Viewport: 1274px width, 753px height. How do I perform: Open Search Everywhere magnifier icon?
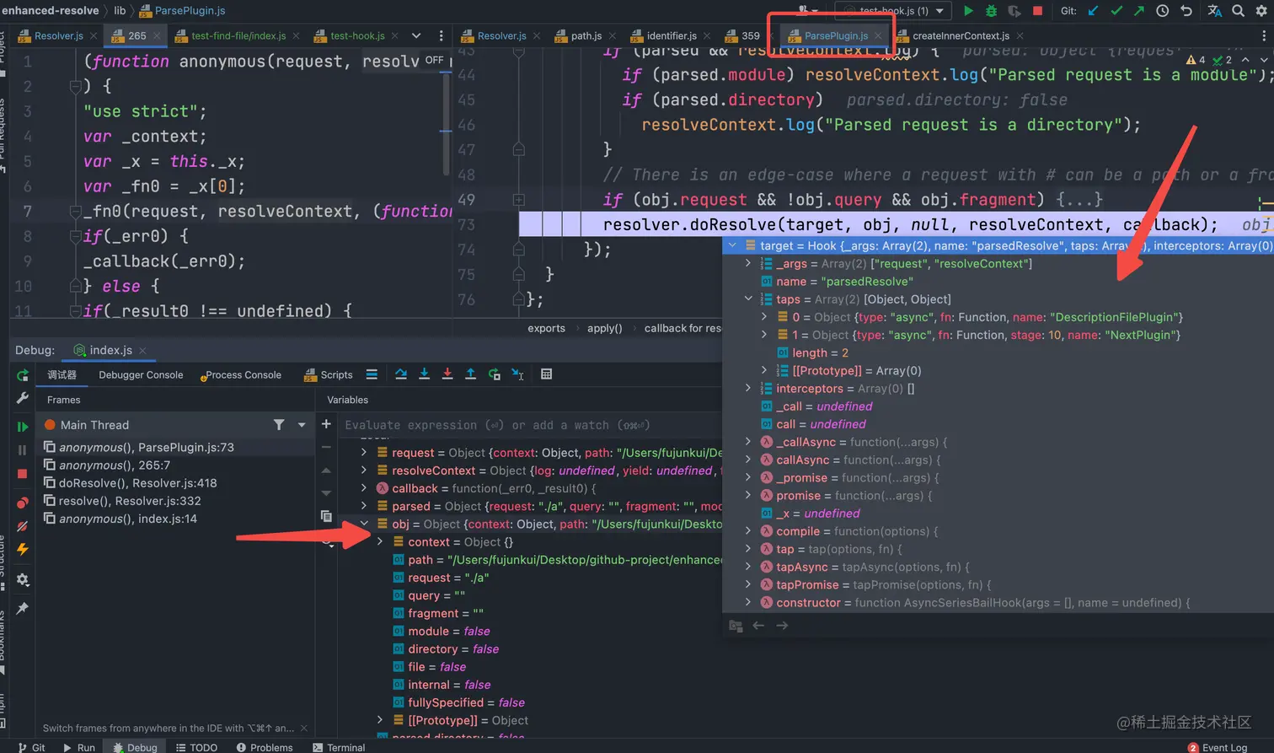pos(1238,11)
